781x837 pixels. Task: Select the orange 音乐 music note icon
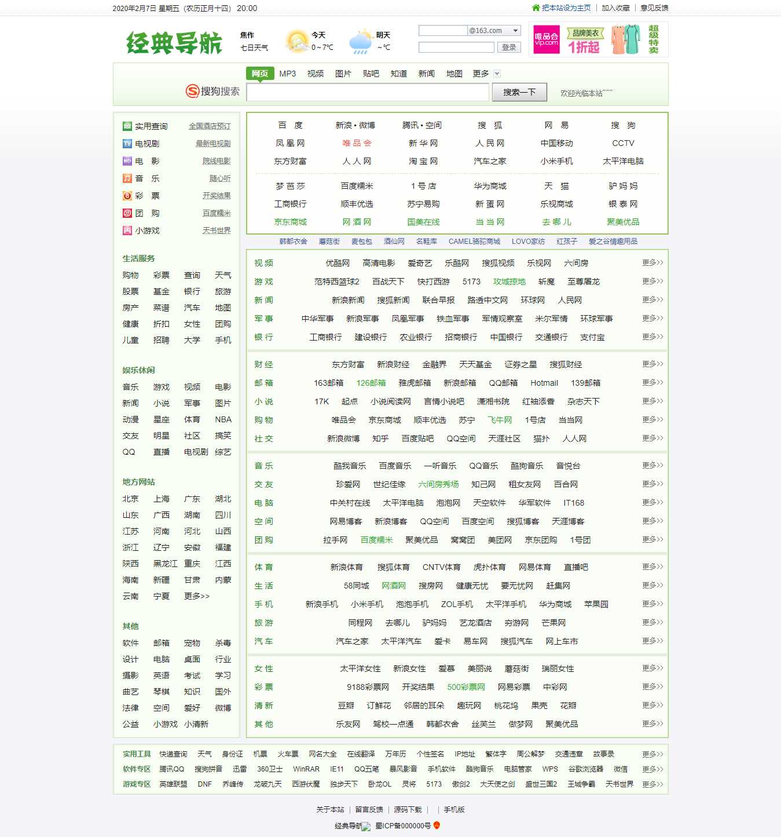127,178
